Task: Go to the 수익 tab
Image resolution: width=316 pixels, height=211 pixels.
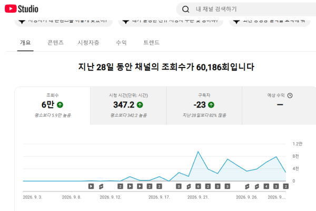Action: pyautogui.click(x=121, y=43)
